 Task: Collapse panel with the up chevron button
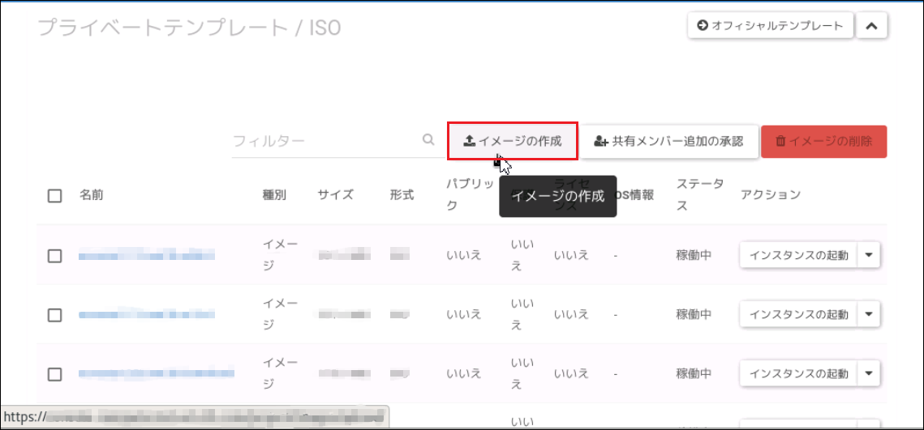coord(872,26)
